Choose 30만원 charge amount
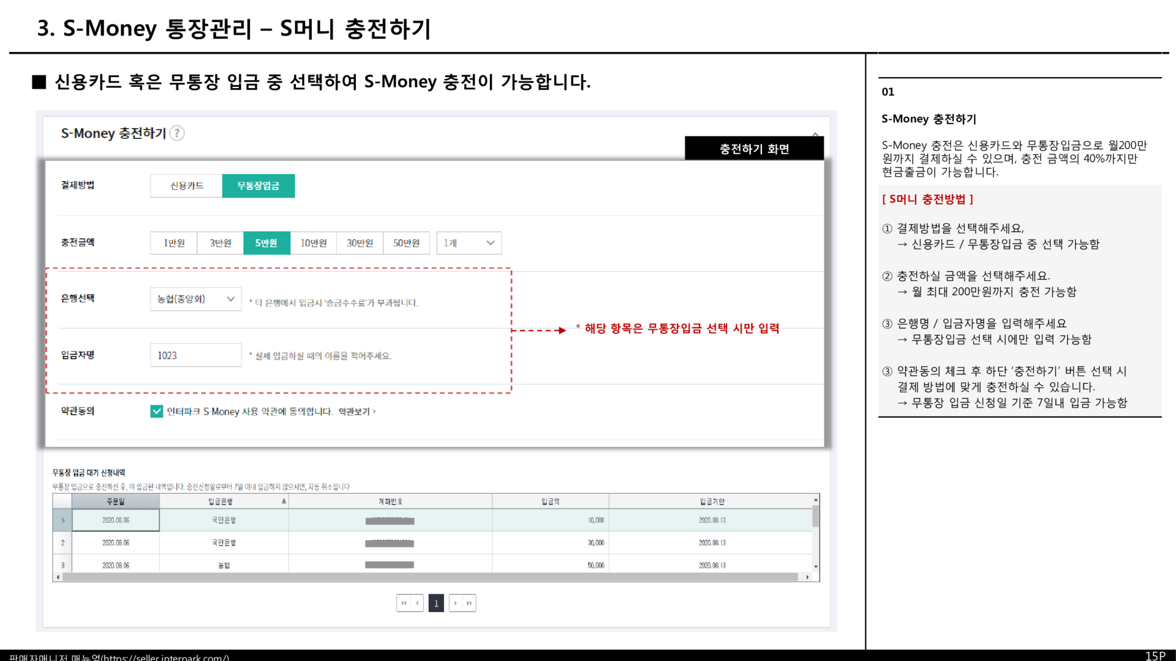 pos(360,243)
